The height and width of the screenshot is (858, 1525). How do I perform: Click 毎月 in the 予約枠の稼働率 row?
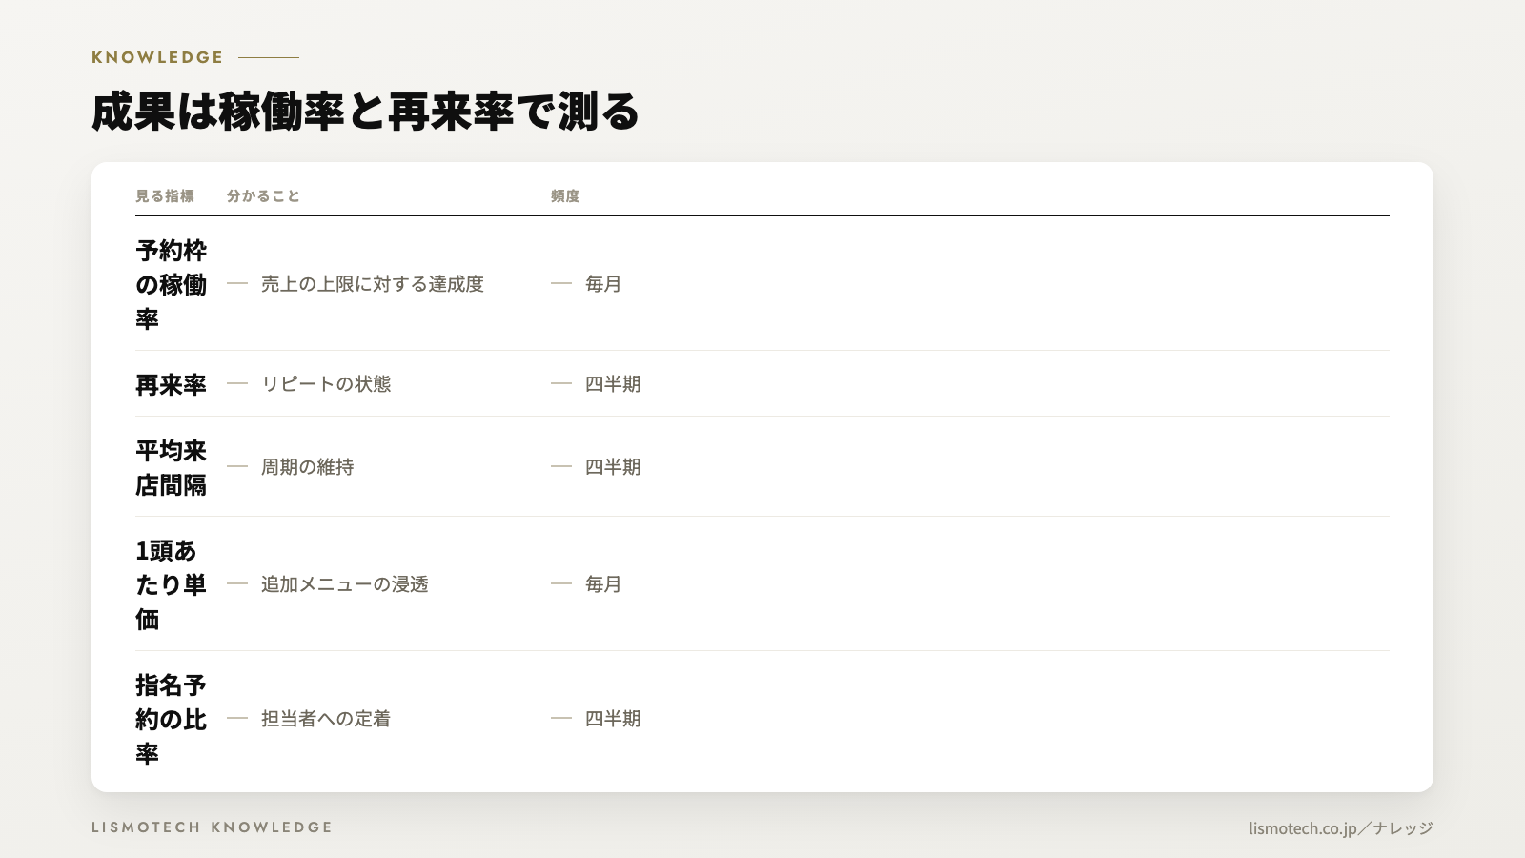coord(603,284)
